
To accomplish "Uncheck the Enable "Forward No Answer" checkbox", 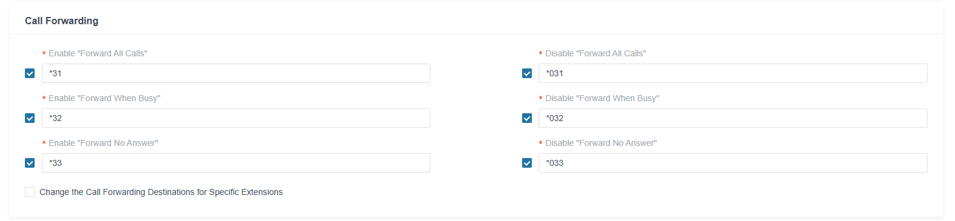I will pyautogui.click(x=30, y=163).
